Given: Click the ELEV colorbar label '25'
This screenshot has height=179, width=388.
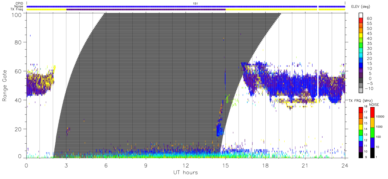Looking at the screenshot, I should 369,54.
